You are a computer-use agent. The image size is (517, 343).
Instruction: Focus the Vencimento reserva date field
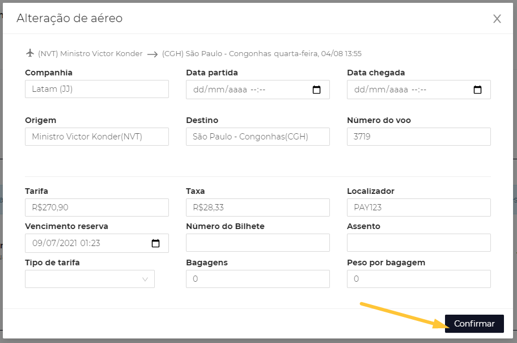point(97,243)
